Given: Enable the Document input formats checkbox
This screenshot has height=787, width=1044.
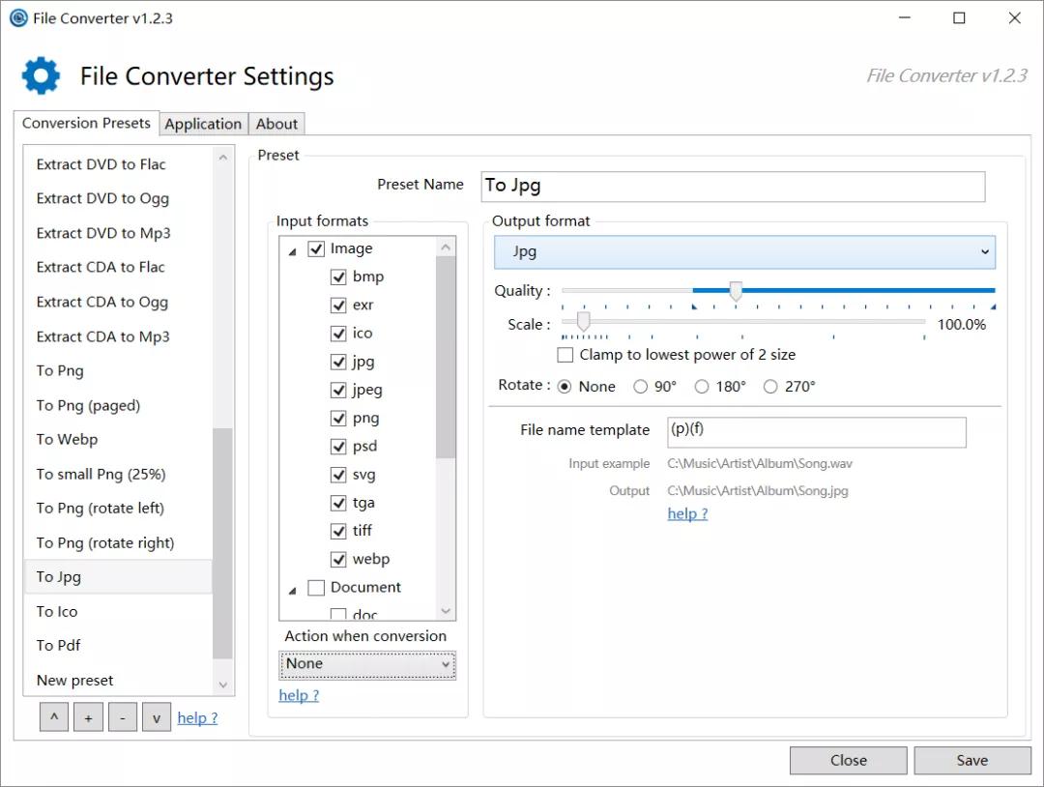Looking at the screenshot, I should coord(316,588).
